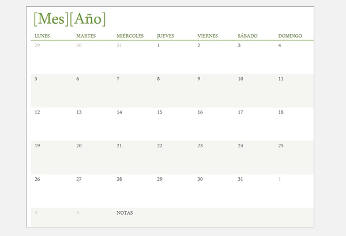Click the MIÉRCOLES column header
This screenshot has width=346, height=236.
(x=130, y=36)
